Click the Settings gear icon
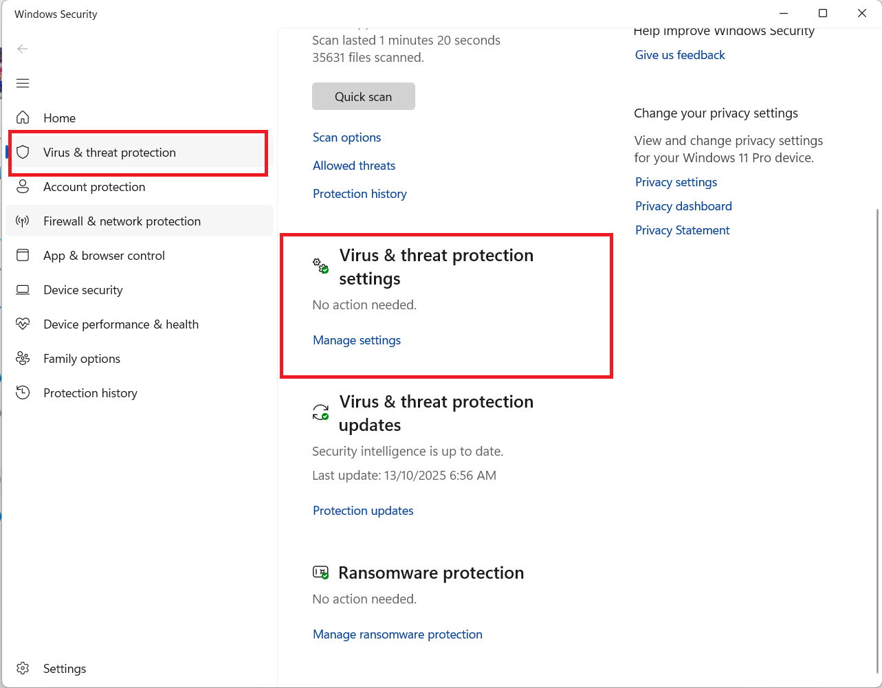The width and height of the screenshot is (882, 688). click(x=23, y=669)
